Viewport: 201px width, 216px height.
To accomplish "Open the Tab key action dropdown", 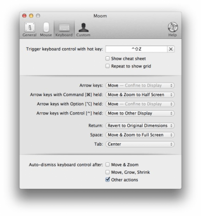I will (140, 144).
